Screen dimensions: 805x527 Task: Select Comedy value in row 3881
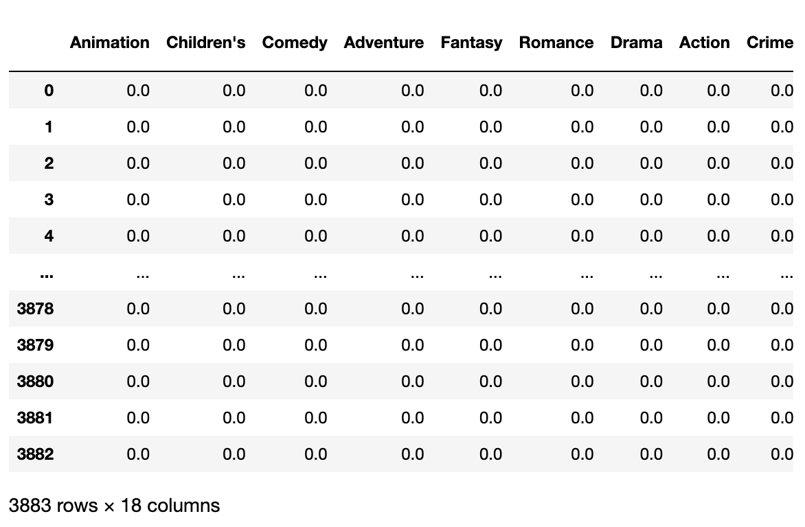(x=316, y=418)
